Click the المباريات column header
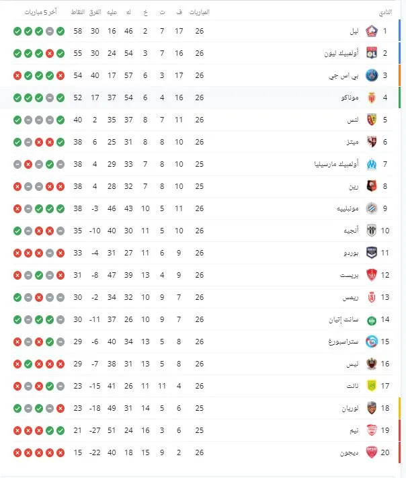406x478 pixels. pyautogui.click(x=199, y=13)
